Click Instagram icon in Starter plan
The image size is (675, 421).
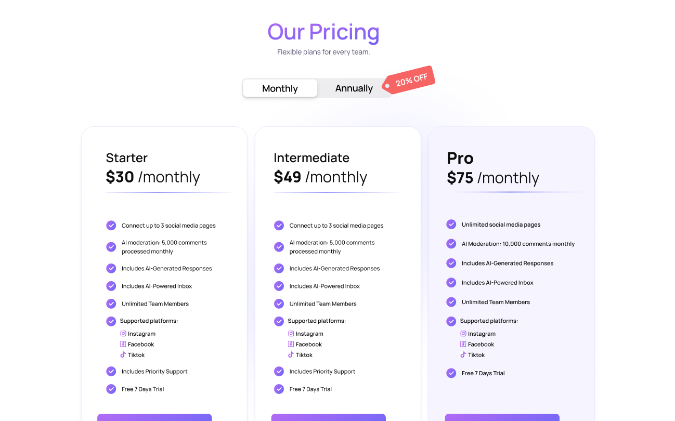(x=123, y=334)
